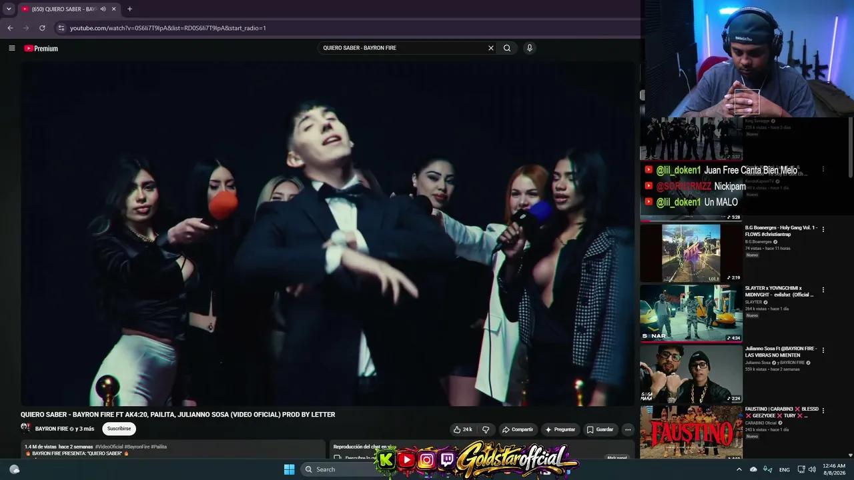This screenshot has width=854, height=480.
Task: Open the B.G Boanerges Holy Gang thumbnail
Action: (691, 253)
